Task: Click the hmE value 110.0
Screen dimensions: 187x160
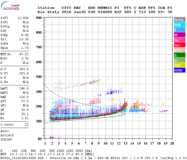Action: pos(24,97)
